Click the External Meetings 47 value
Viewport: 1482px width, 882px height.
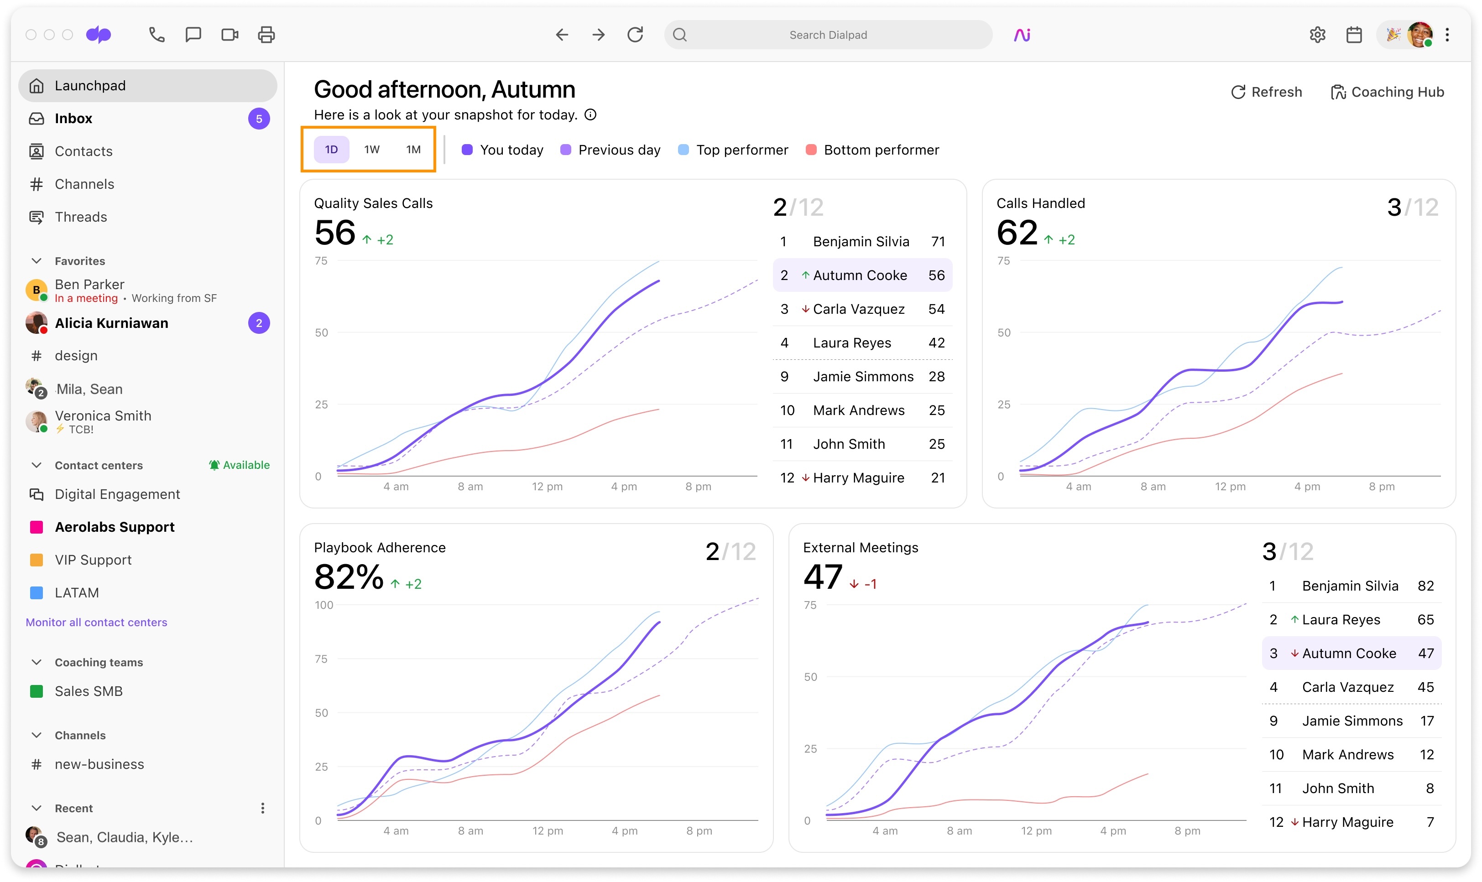pos(823,577)
